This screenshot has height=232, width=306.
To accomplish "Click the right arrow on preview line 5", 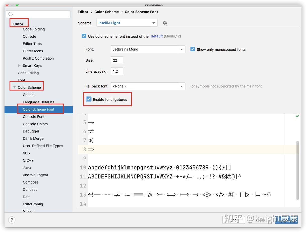I will click(x=91, y=122).
